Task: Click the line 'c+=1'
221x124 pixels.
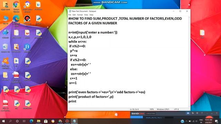Action: coord(74,78)
